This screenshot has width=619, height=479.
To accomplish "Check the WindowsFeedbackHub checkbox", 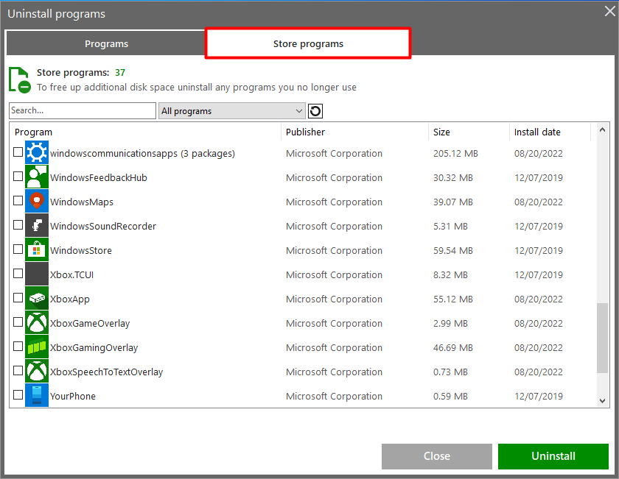I will (x=18, y=177).
